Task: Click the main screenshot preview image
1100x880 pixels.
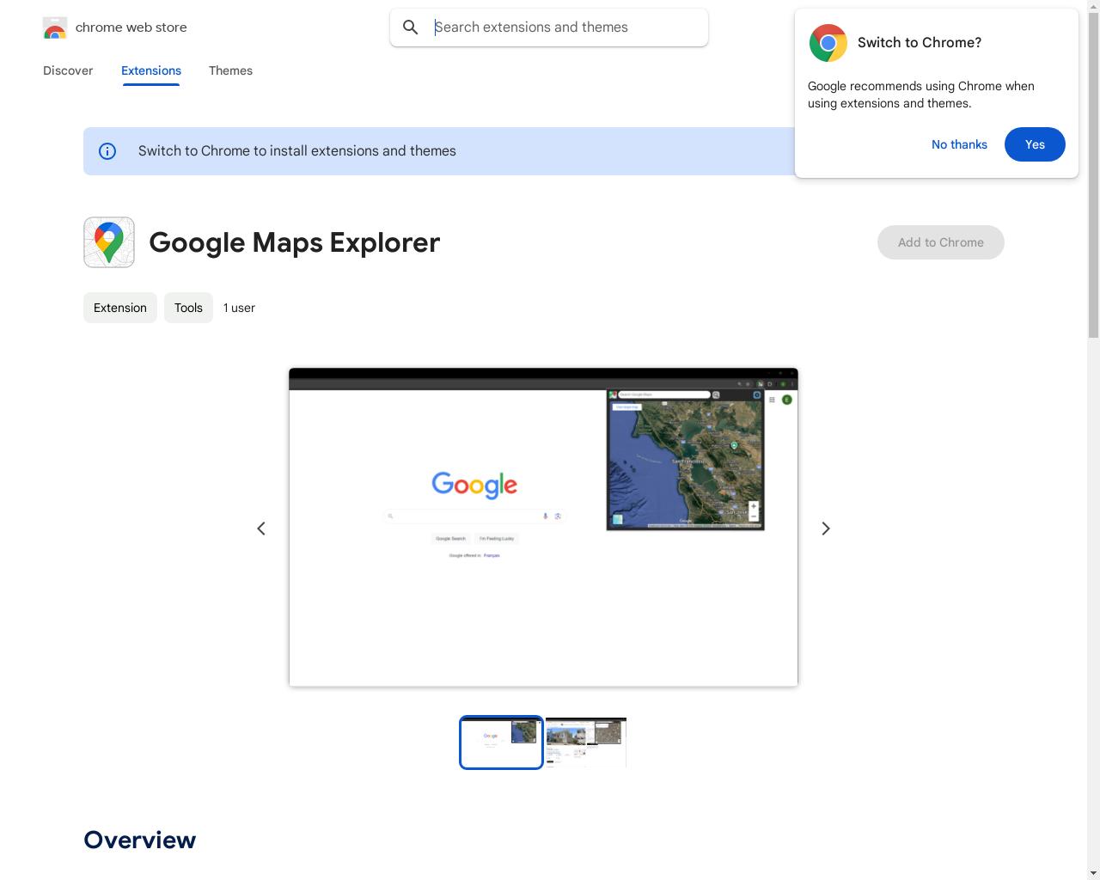Action: (543, 527)
